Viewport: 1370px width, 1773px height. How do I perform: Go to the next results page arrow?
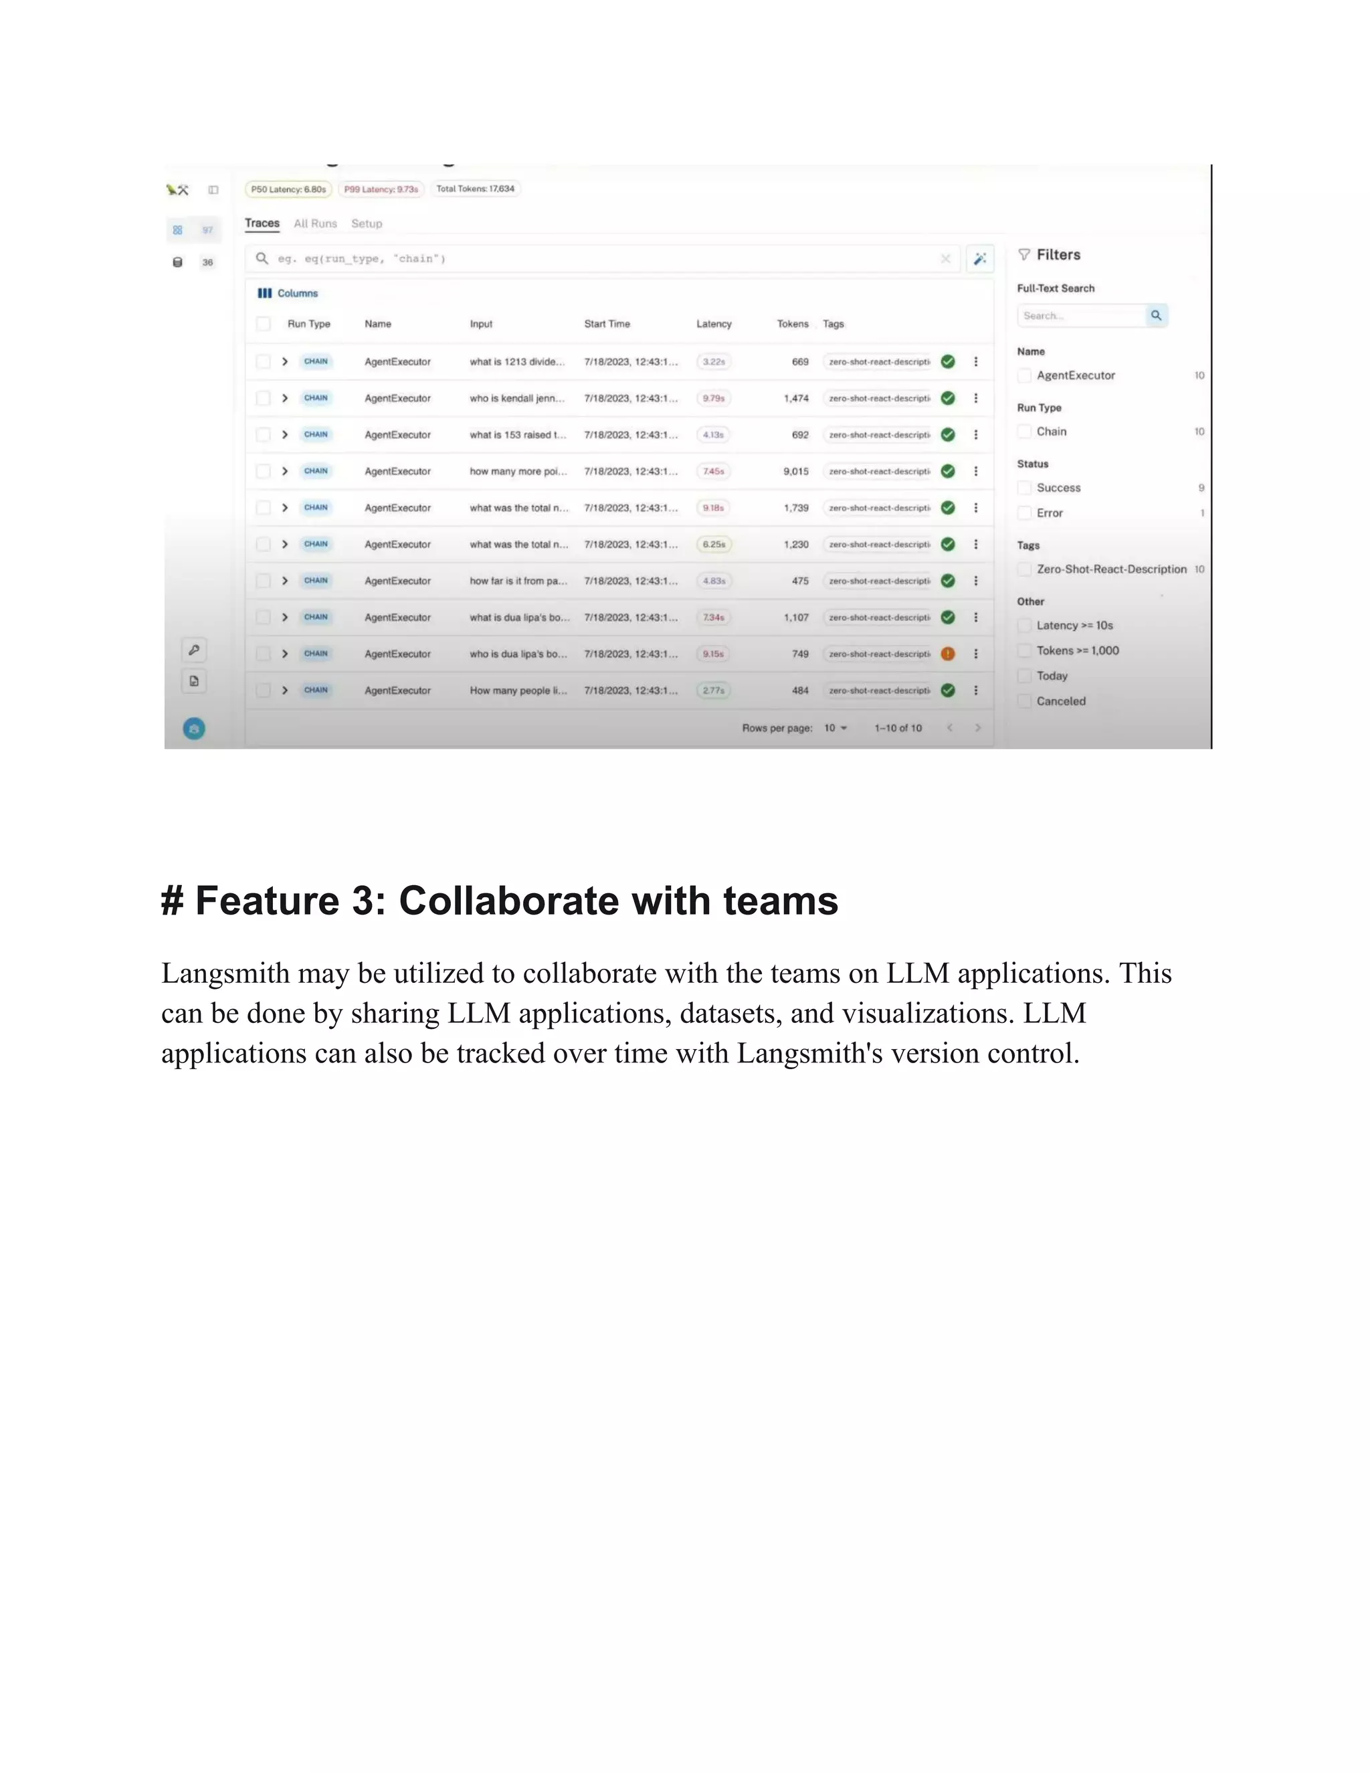(x=978, y=728)
